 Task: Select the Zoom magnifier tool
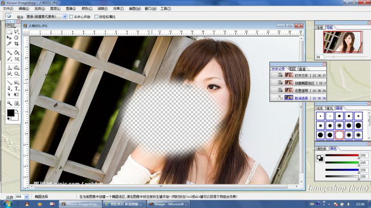(9, 103)
